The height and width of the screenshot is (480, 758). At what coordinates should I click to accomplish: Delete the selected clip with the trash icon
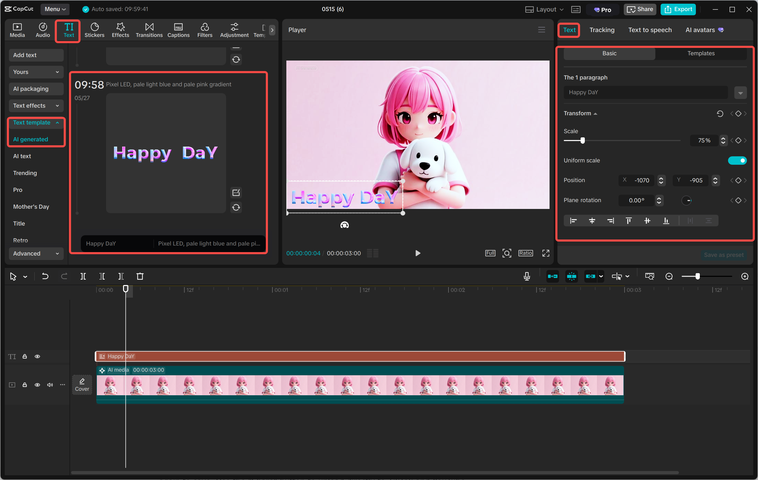point(140,276)
